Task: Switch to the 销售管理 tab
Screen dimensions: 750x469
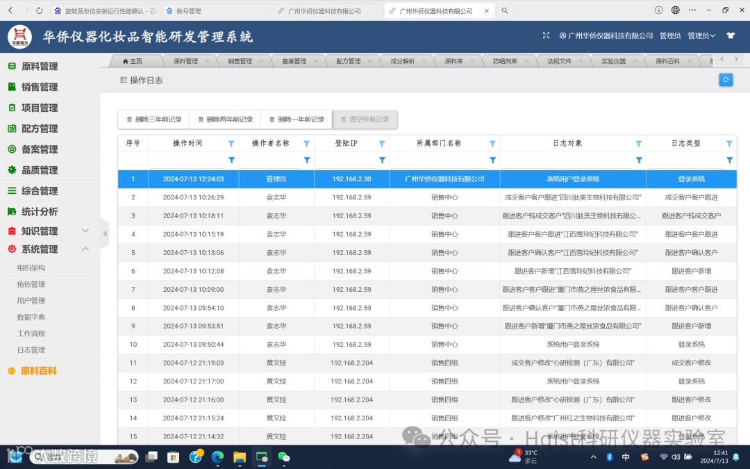Action: click(x=240, y=61)
